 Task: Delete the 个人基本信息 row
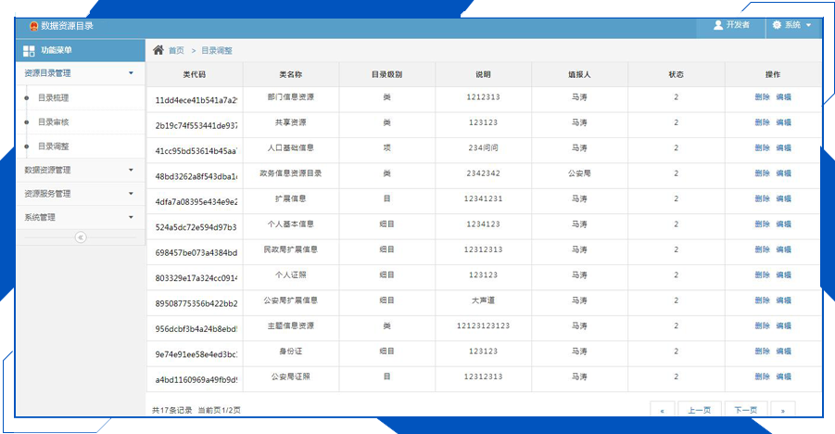(762, 224)
